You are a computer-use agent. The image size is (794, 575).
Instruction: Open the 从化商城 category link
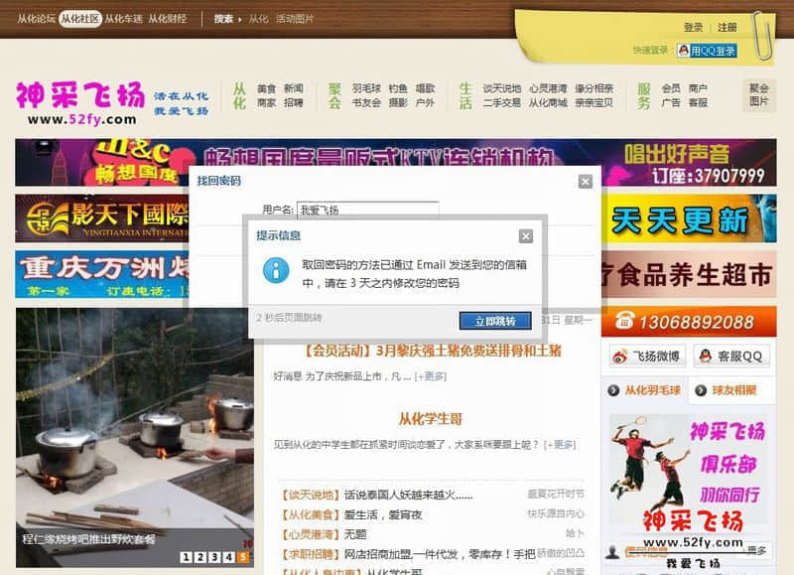pos(548,103)
